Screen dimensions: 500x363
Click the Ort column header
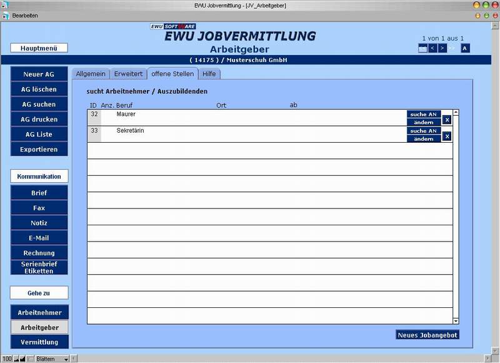point(221,105)
